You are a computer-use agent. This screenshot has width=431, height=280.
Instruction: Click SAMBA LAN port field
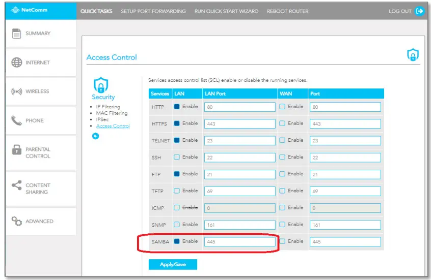coord(239,241)
